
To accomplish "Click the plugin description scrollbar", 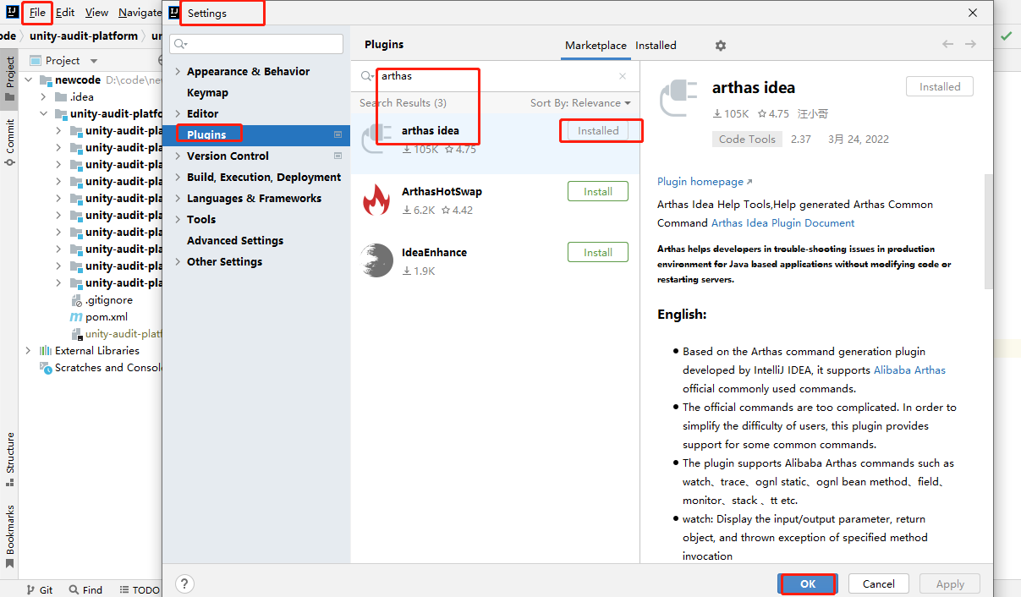I will click(987, 233).
